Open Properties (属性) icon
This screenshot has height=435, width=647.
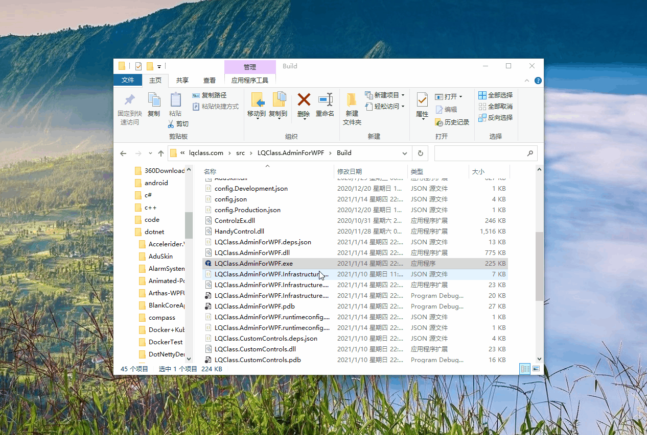(422, 99)
